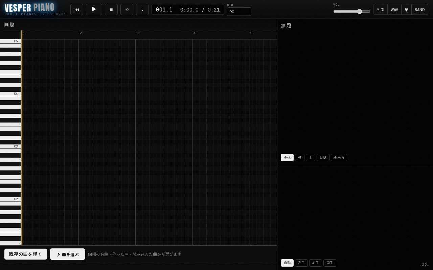This screenshot has width=433, height=270.
Task: Export using the MIDI button
Action: click(380, 9)
